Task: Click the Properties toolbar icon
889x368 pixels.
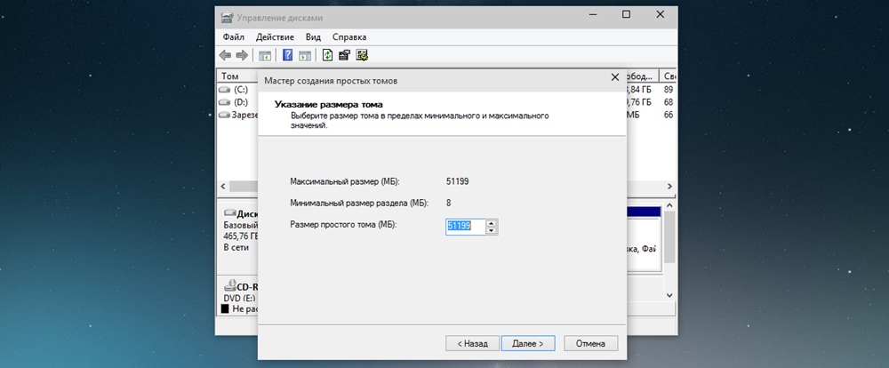Action: (x=344, y=55)
